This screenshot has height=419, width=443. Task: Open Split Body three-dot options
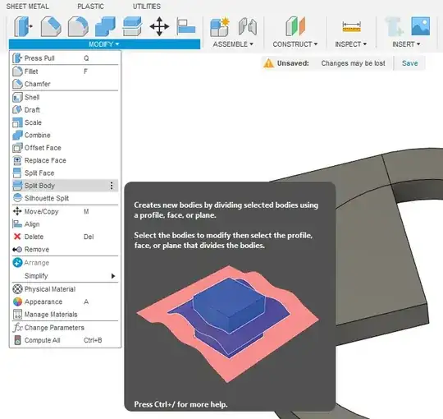pos(112,186)
